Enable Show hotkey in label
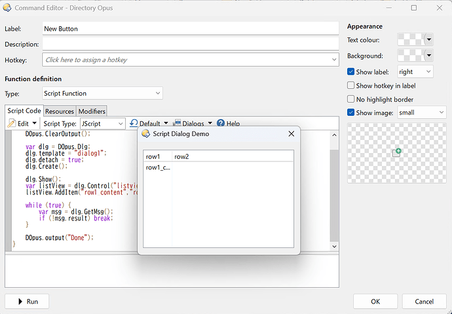452x314 pixels. click(350, 86)
